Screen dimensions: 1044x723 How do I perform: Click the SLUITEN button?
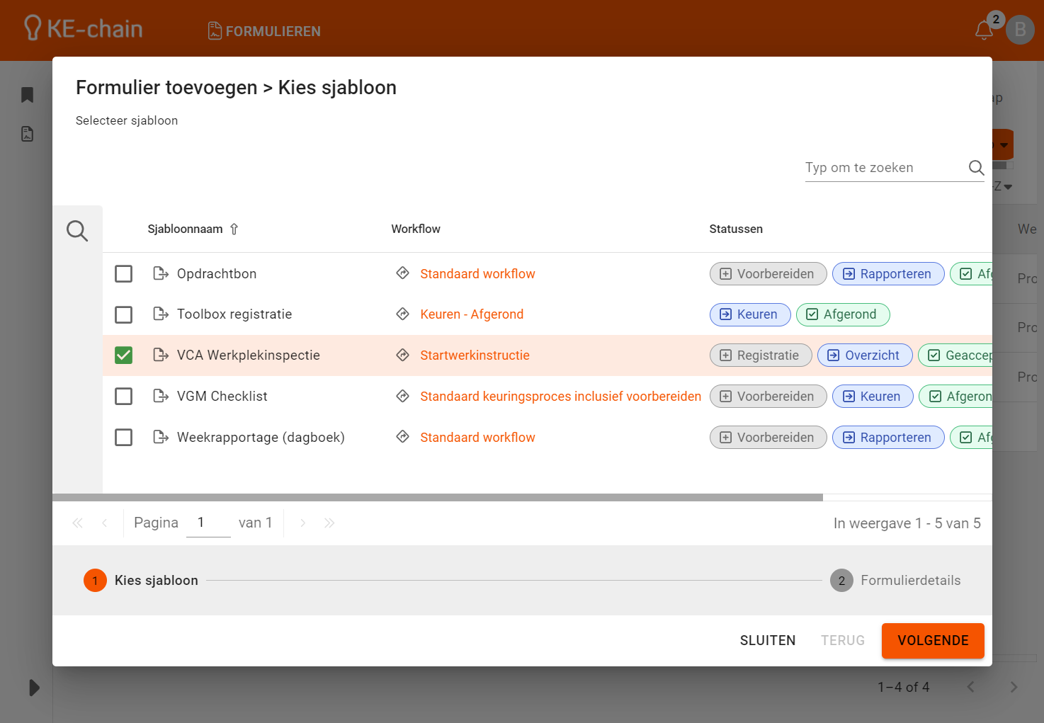pos(767,641)
